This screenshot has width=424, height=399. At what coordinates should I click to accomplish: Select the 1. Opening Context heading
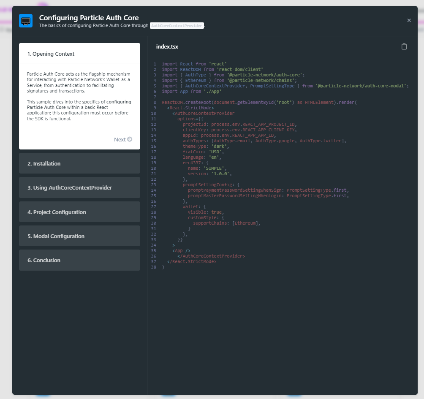click(51, 54)
